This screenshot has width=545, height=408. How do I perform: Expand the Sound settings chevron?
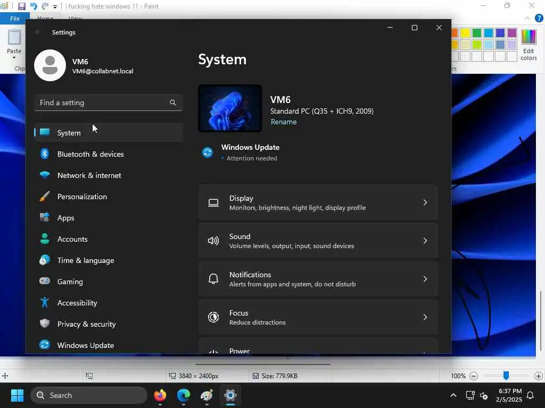point(425,241)
